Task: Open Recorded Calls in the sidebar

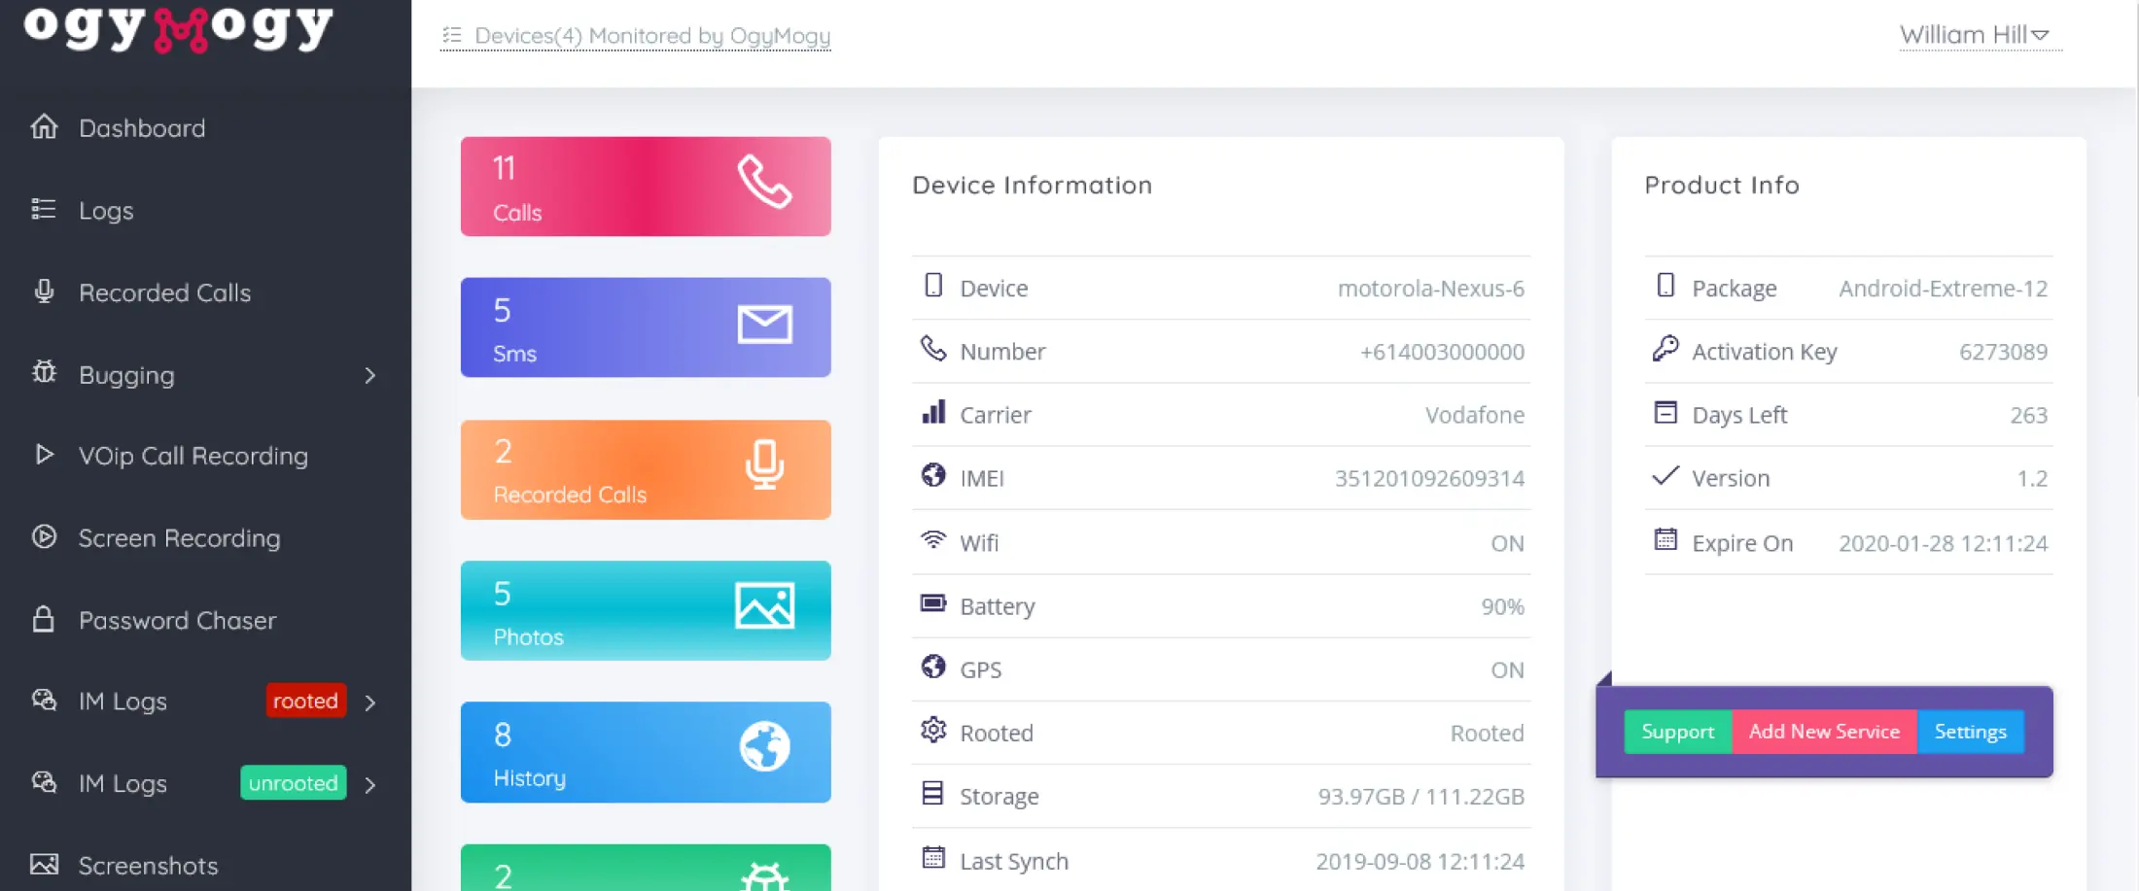Action: pyautogui.click(x=164, y=292)
